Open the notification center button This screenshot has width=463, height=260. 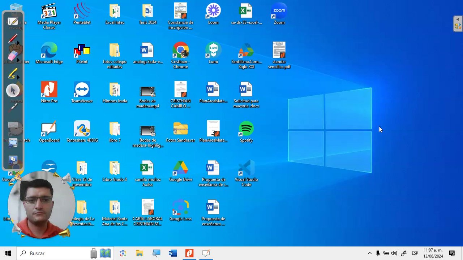(x=452, y=253)
